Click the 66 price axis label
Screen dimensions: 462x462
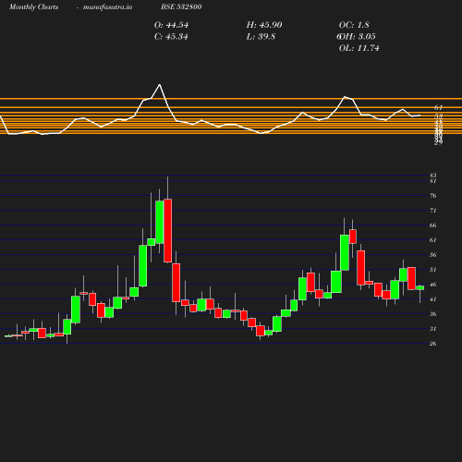click(433, 225)
